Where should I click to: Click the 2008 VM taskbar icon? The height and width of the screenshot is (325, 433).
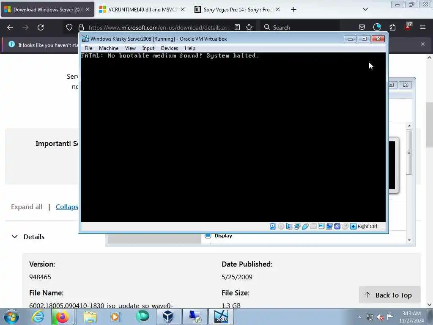[x=221, y=317]
